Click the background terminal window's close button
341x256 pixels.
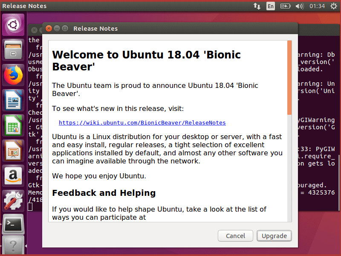(34, 30)
